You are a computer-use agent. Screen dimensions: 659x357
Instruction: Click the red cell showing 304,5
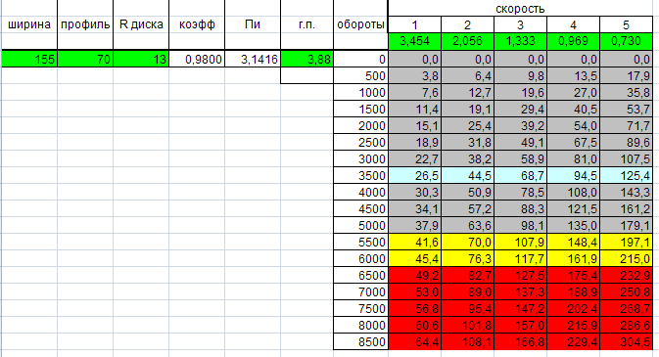627,342
